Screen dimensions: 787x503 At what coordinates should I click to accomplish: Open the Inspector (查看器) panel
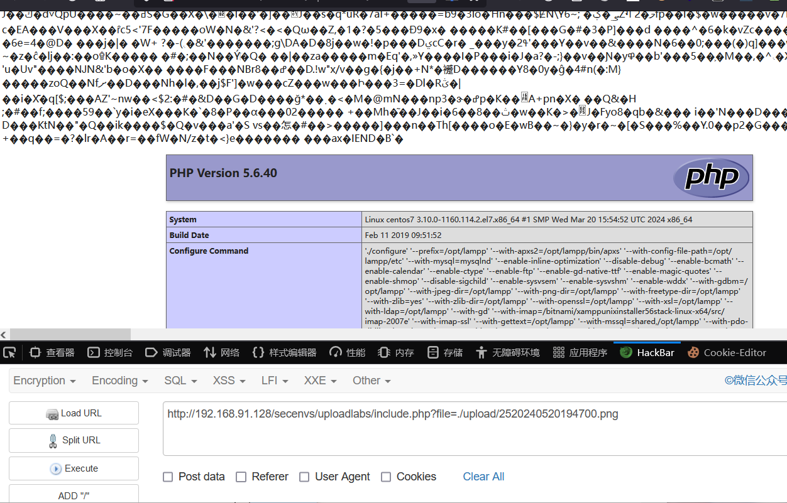point(52,352)
